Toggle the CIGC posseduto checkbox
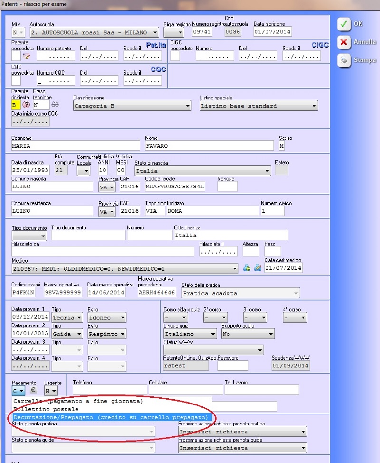 click(x=175, y=56)
